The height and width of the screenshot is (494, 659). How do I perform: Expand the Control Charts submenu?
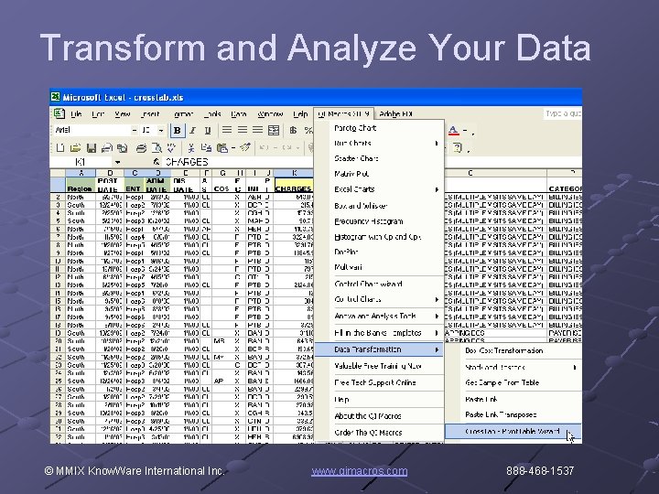coord(437,299)
